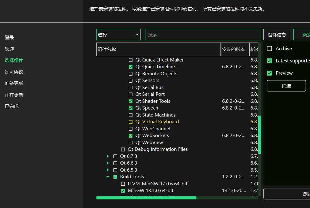
Task: Click Qt WebSockets installed version 6.8.2-0-2...
Action: click(234, 136)
